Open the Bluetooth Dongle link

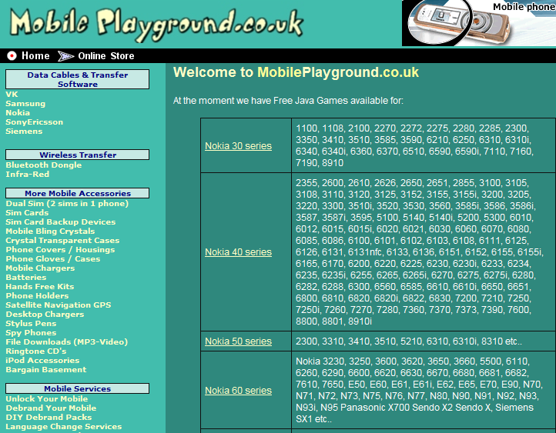tap(43, 165)
